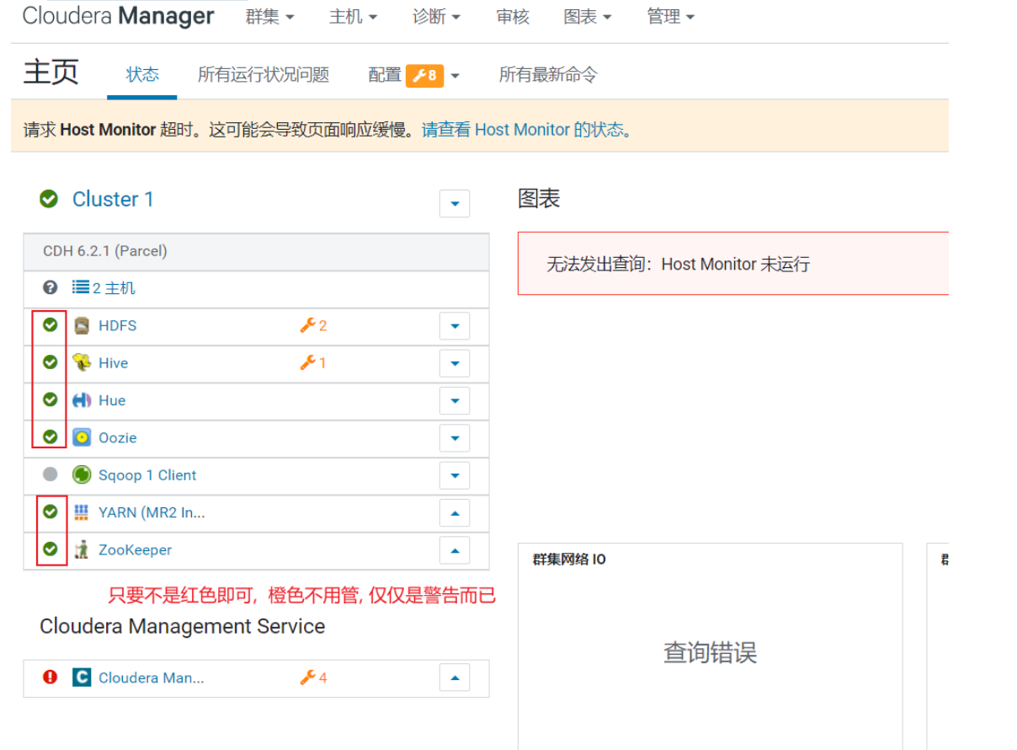Image resolution: width=1017 pixels, height=750 pixels.
Task: Open the Hive actions dropdown
Action: [455, 363]
